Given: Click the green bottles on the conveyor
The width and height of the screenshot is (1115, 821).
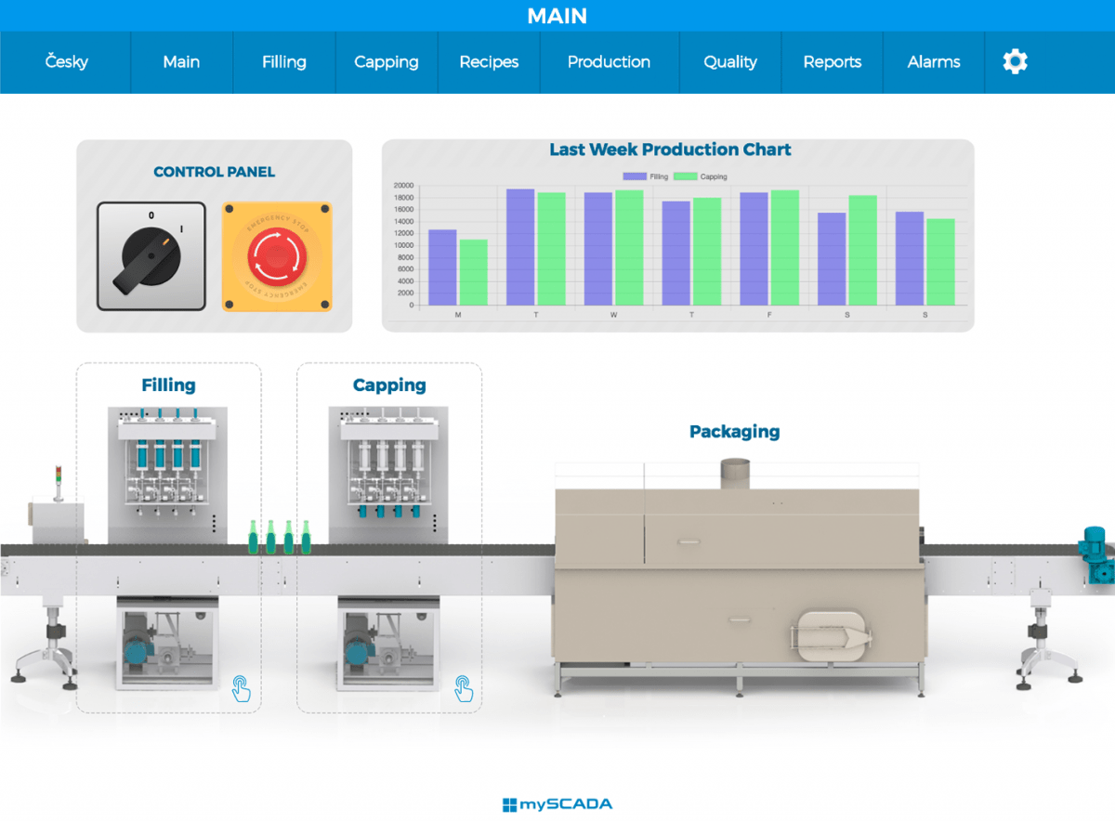Looking at the screenshot, I should click(279, 538).
